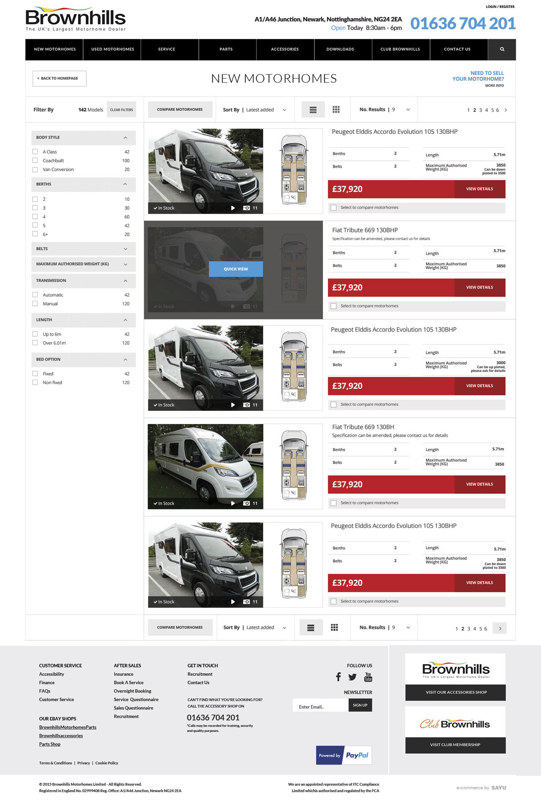
Task: Switch to list view using top toolbar icon
Action: click(313, 110)
